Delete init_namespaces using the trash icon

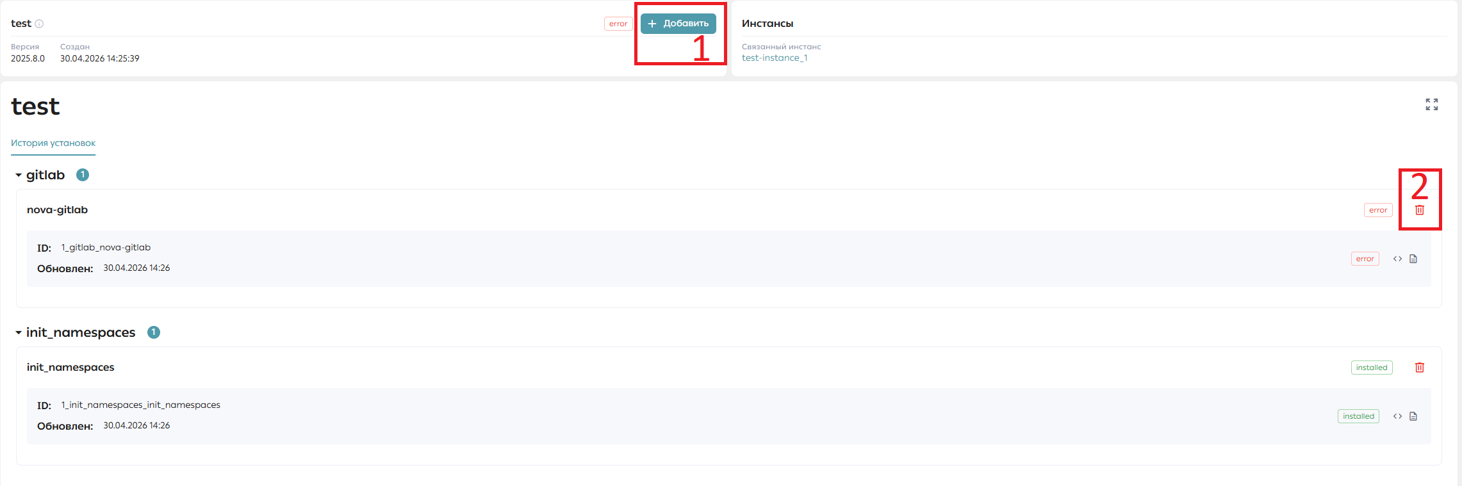coord(1420,368)
